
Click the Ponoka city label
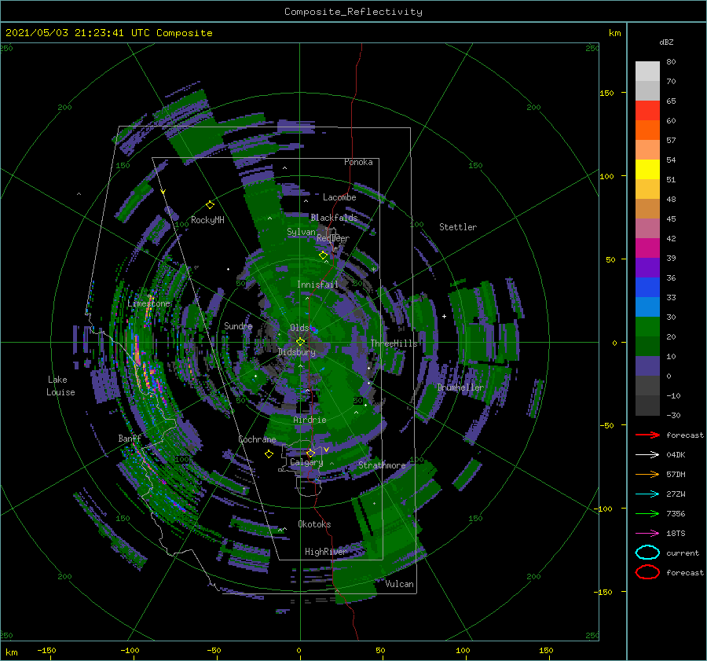(x=358, y=162)
